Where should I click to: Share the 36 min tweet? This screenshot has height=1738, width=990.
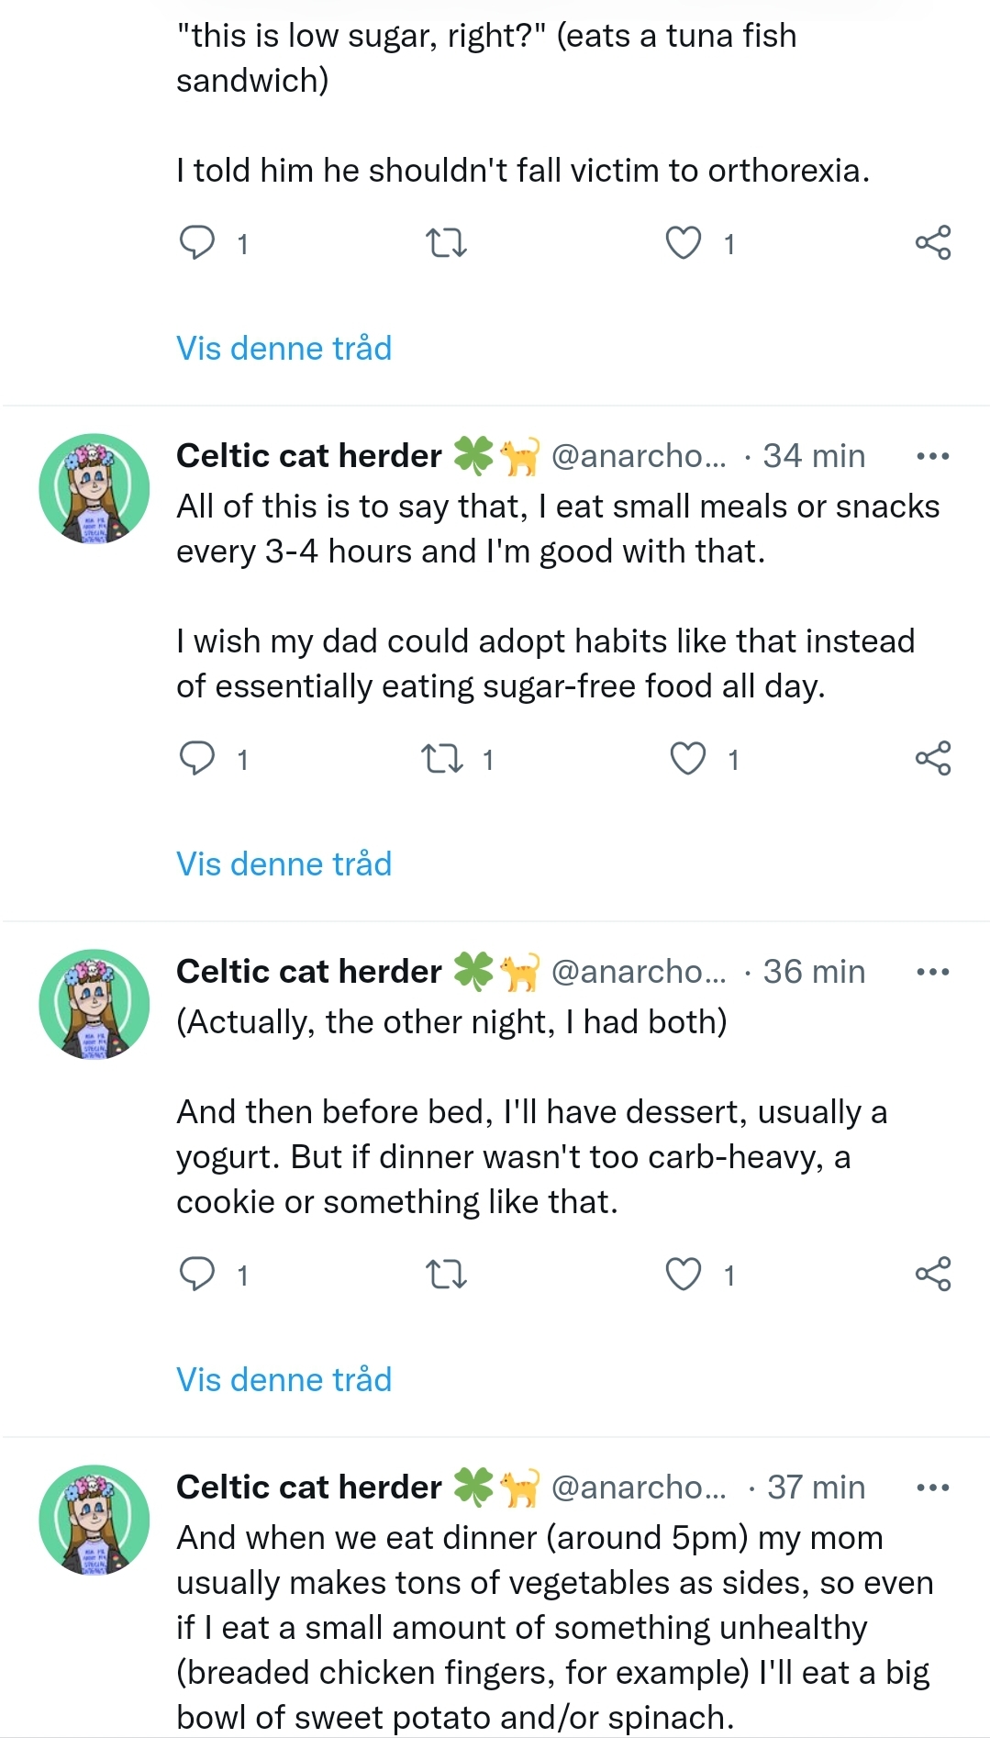pyautogui.click(x=933, y=1275)
